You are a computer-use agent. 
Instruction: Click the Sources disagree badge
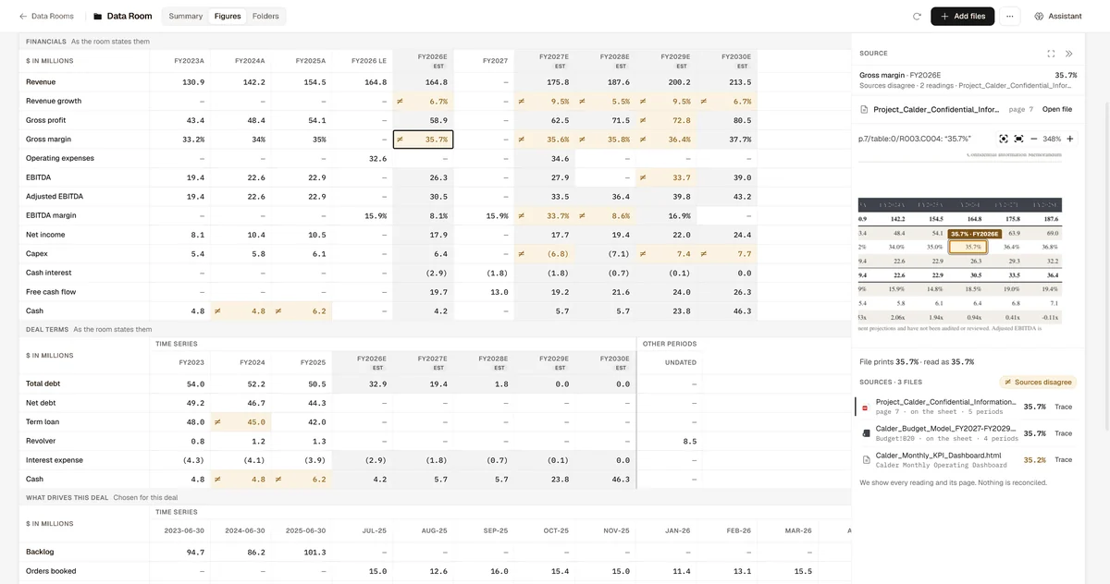point(1039,382)
